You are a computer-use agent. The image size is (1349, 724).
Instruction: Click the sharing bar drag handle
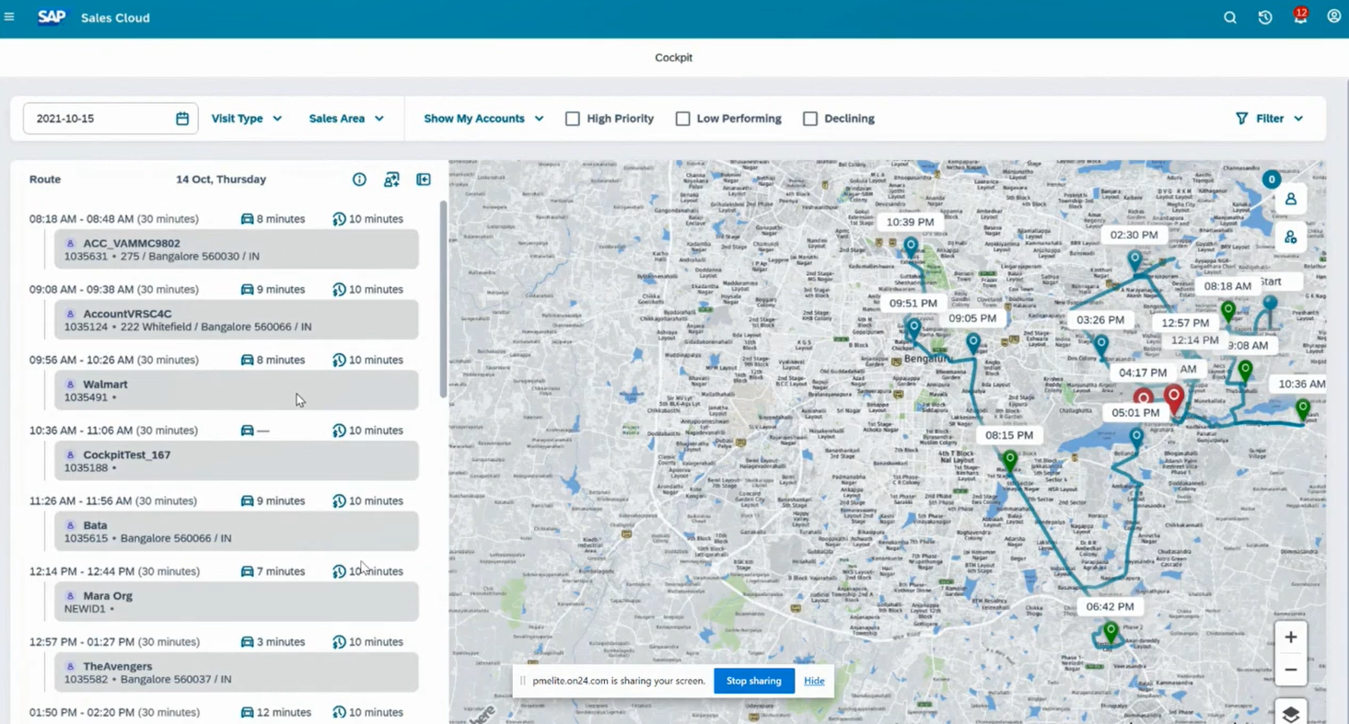point(522,681)
